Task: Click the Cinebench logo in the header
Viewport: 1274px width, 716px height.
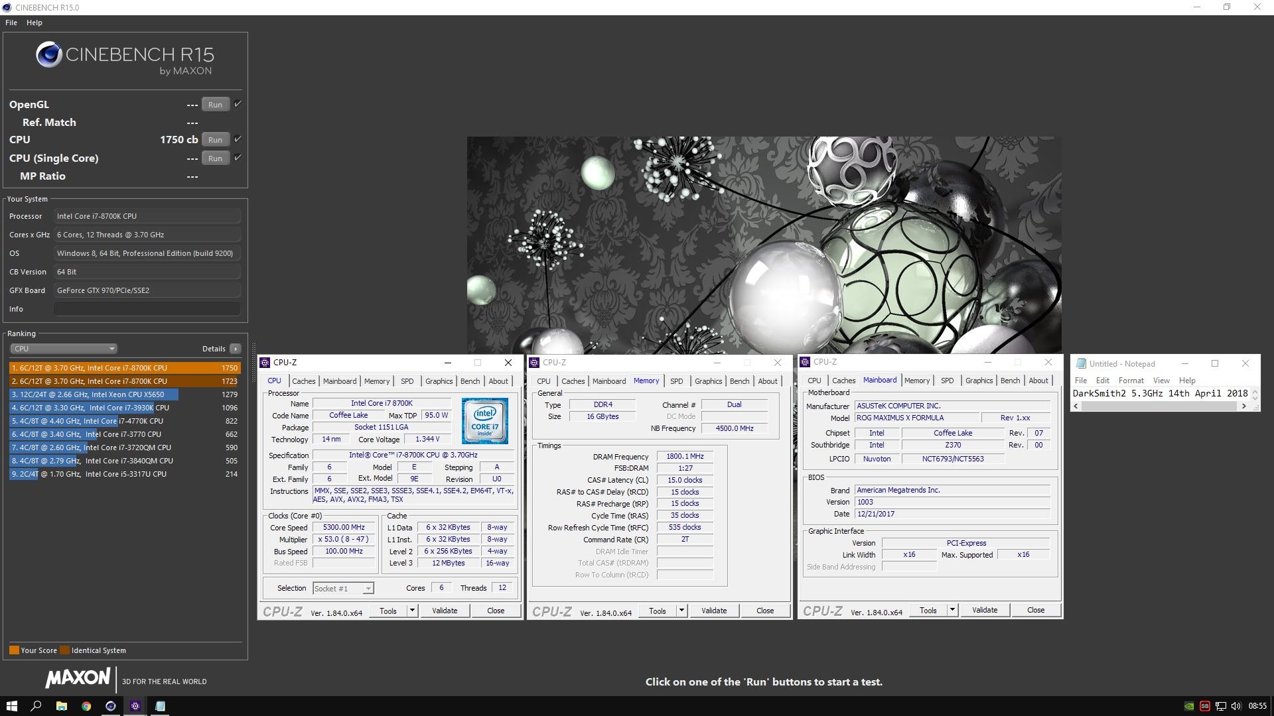Action: click(125, 58)
